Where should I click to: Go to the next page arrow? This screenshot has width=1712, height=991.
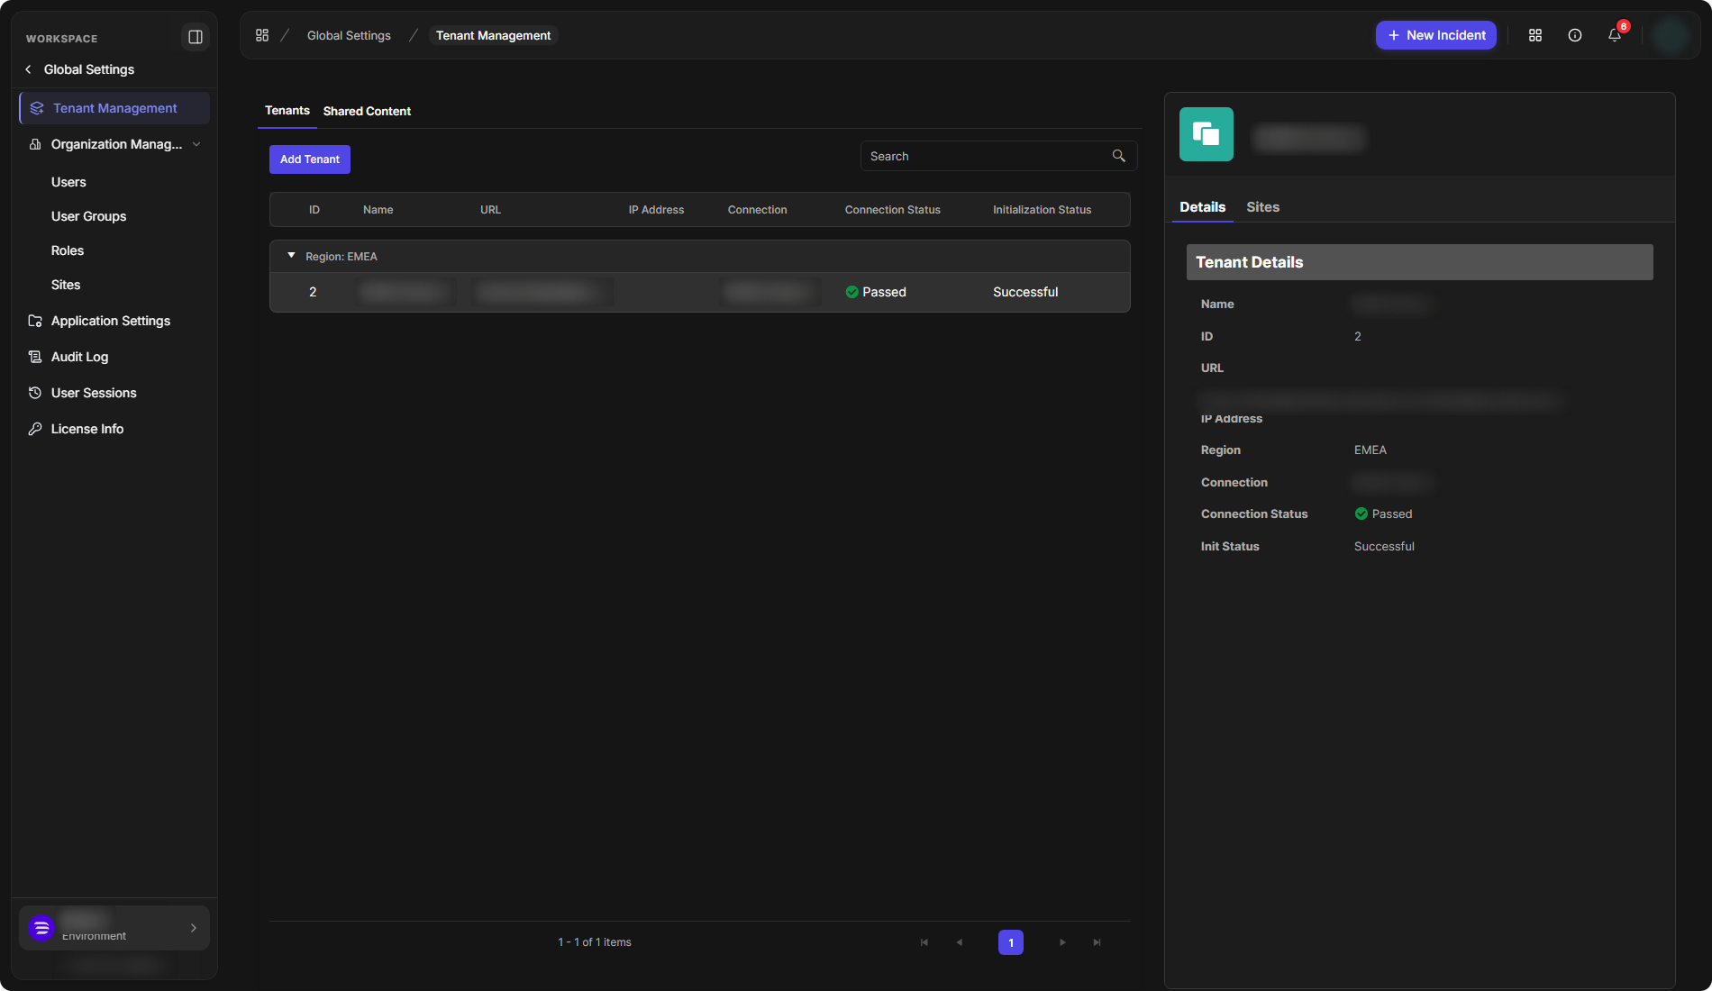[x=1062, y=942]
